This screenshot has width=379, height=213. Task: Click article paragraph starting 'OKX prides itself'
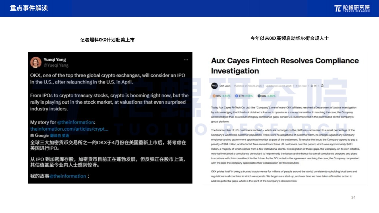(x=284, y=176)
